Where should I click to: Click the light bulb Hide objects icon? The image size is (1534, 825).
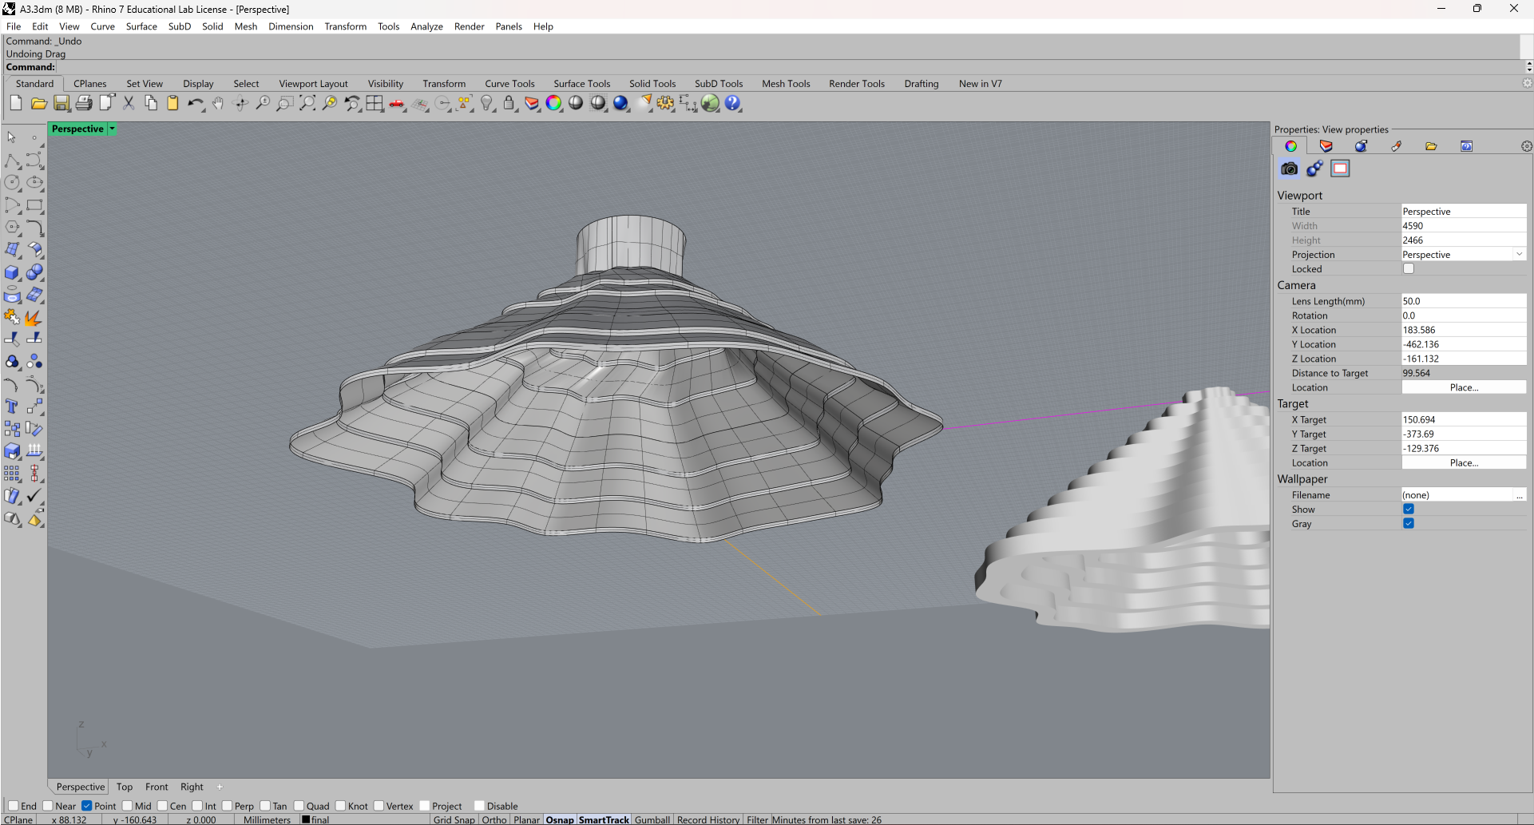click(487, 103)
